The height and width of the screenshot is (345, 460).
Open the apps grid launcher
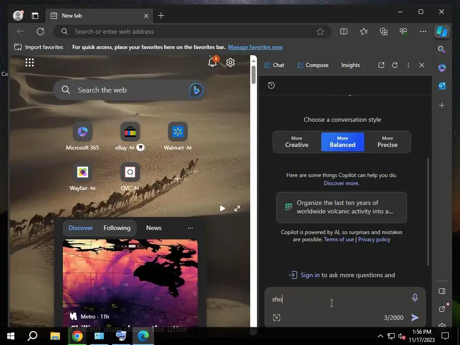(30, 62)
